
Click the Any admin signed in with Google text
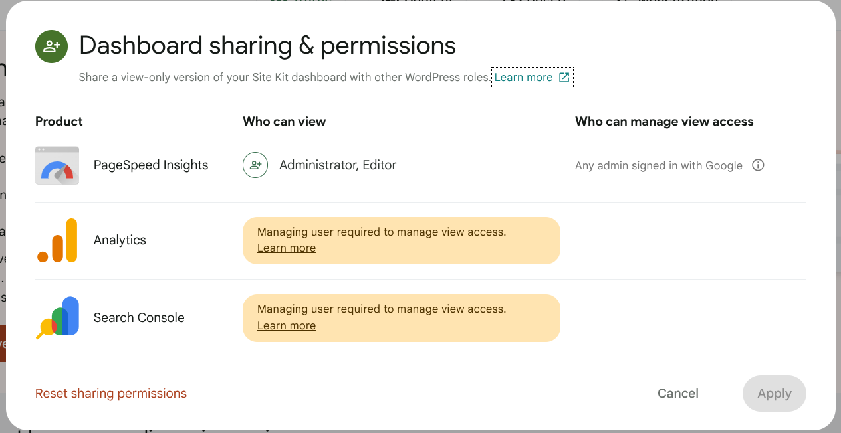click(658, 166)
